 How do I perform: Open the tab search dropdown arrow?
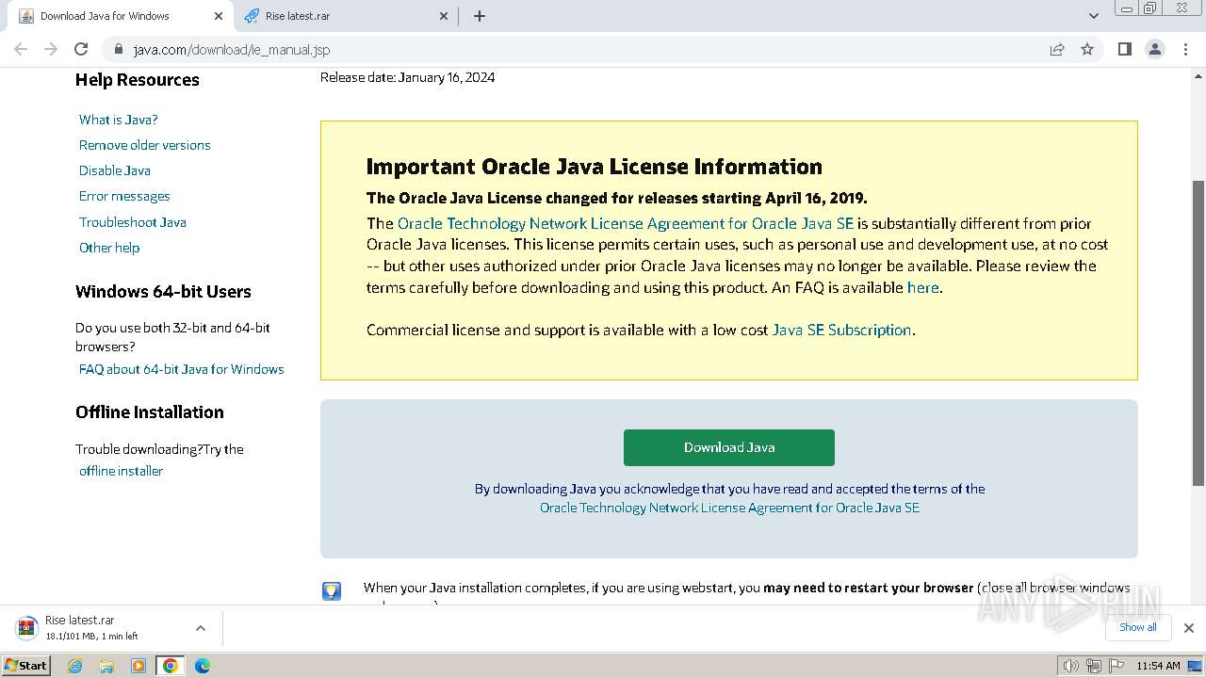click(x=1093, y=16)
